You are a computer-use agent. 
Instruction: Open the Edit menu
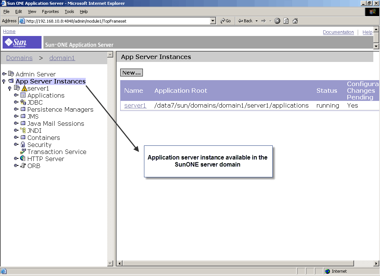tap(19, 11)
